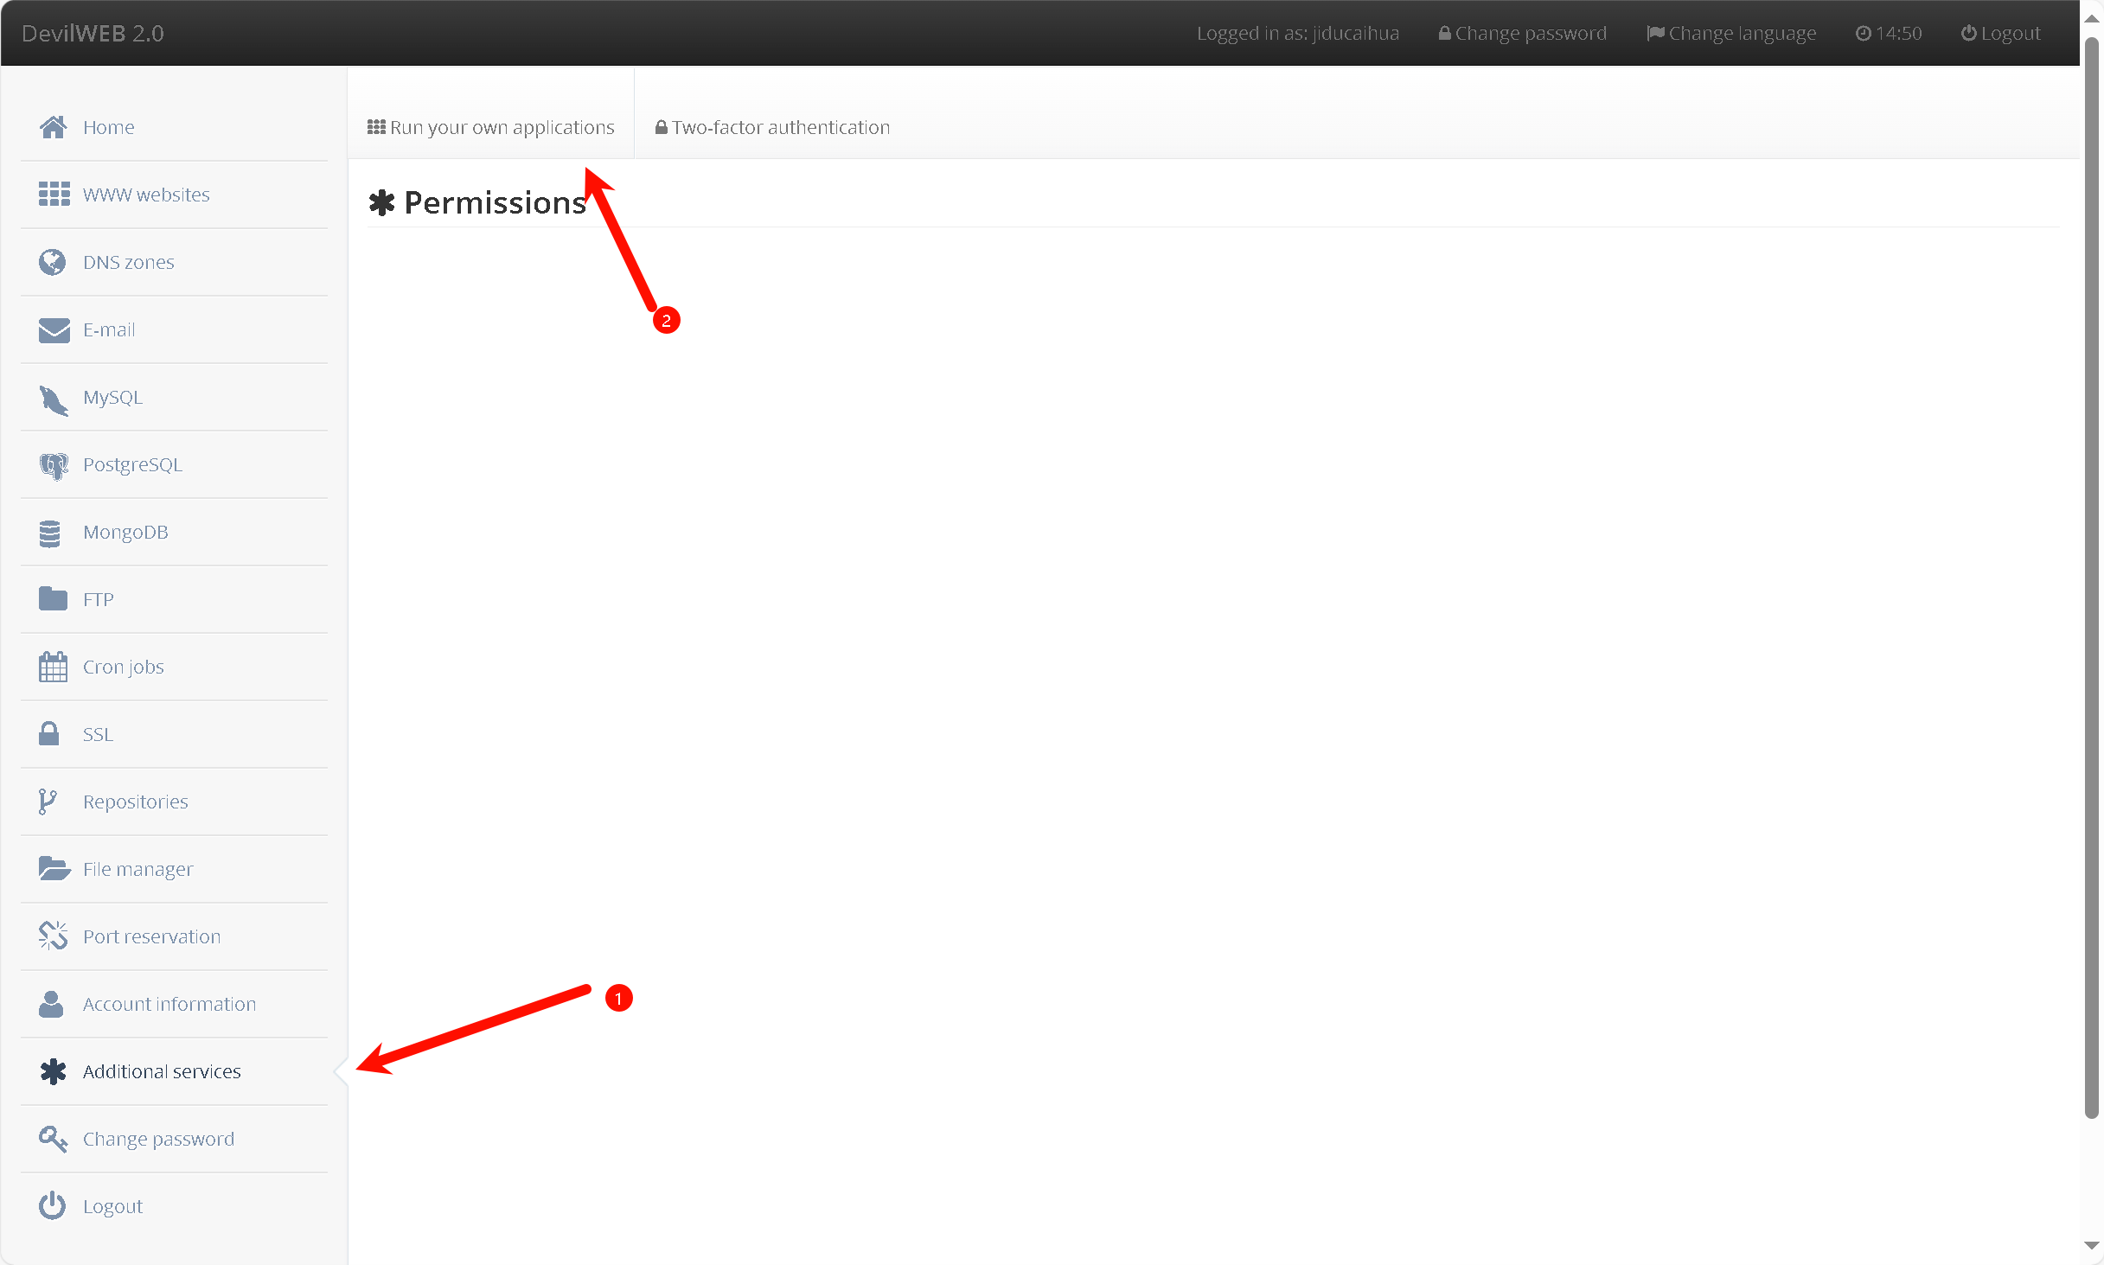Open the Repositories section

[174, 802]
